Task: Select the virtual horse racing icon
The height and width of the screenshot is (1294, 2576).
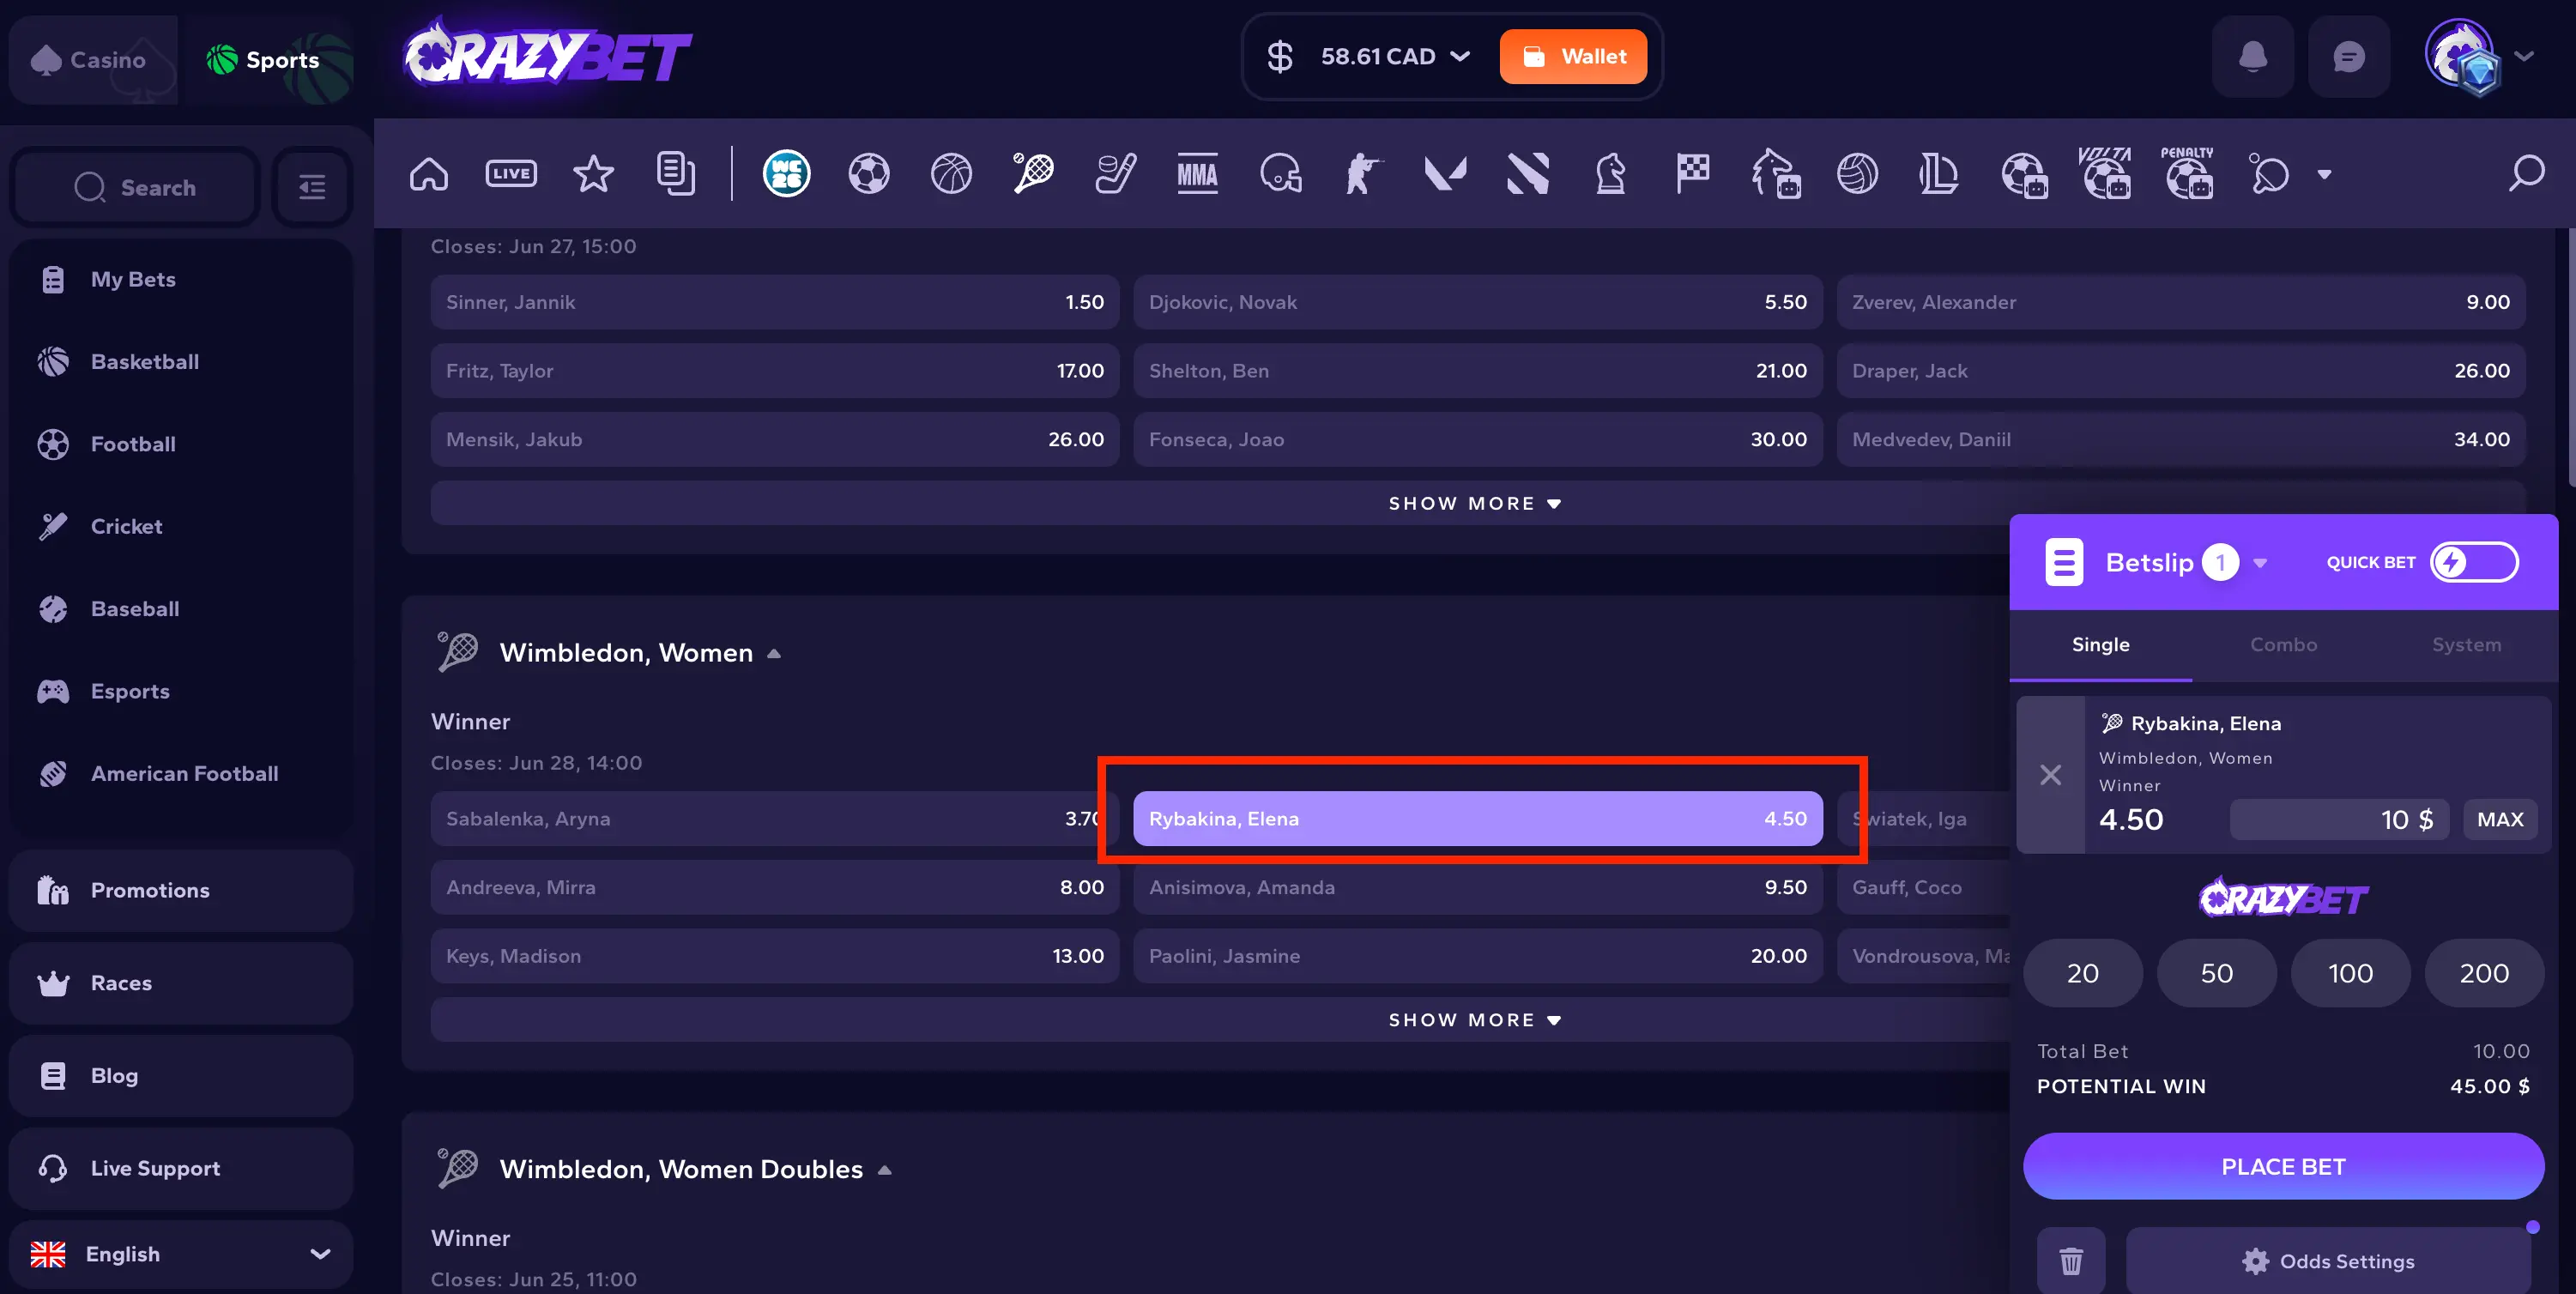Action: (1776, 174)
